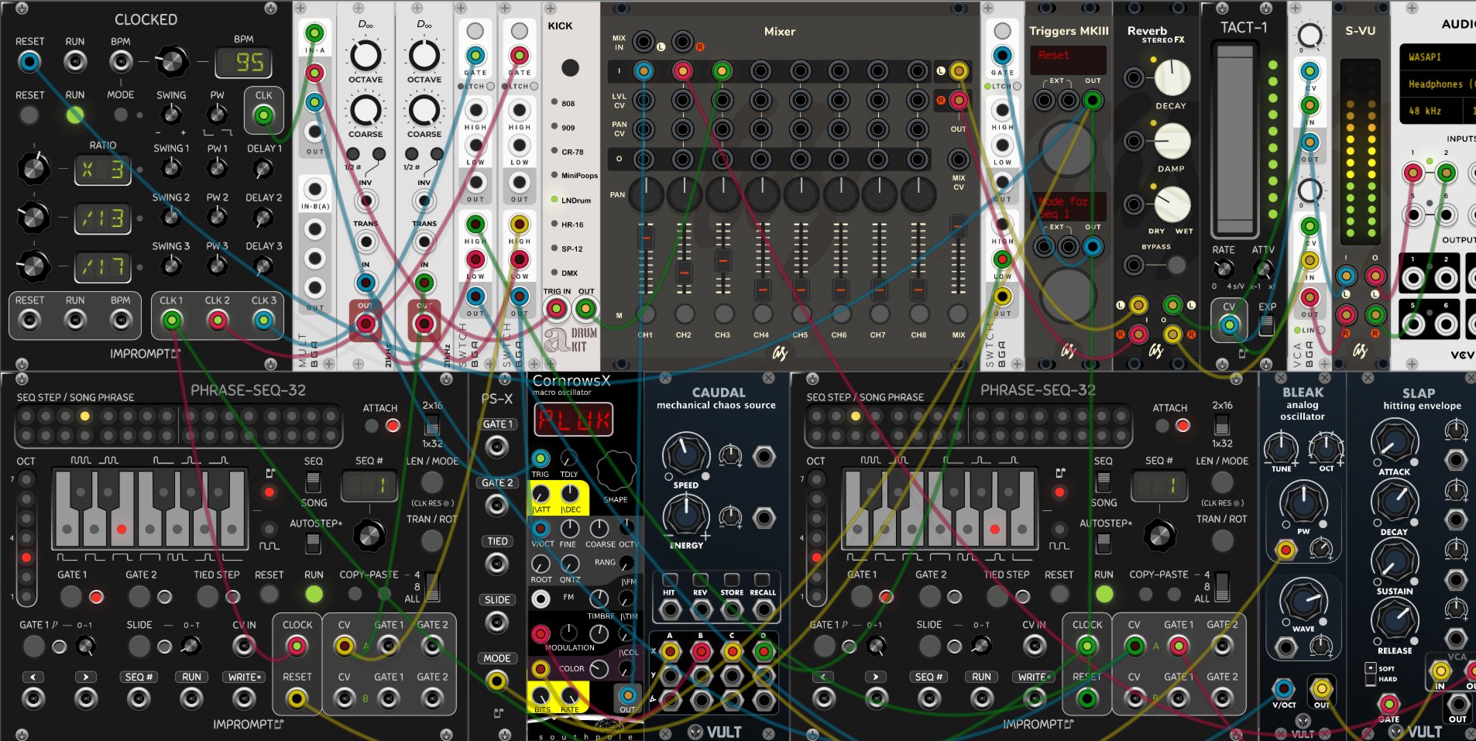Click the WRITE input jack on left Phrase-Seq-32
The width and height of the screenshot is (1476, 741).
[x=244, y=699]
